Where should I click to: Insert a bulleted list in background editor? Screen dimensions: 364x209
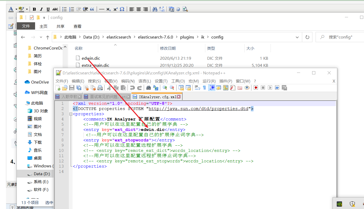click(x=64, y=9)
